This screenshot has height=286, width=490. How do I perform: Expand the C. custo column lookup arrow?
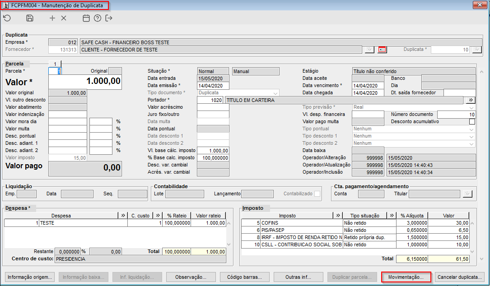[158, 216]
